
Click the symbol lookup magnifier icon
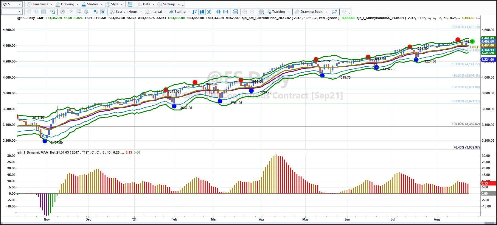coord(53,12)
